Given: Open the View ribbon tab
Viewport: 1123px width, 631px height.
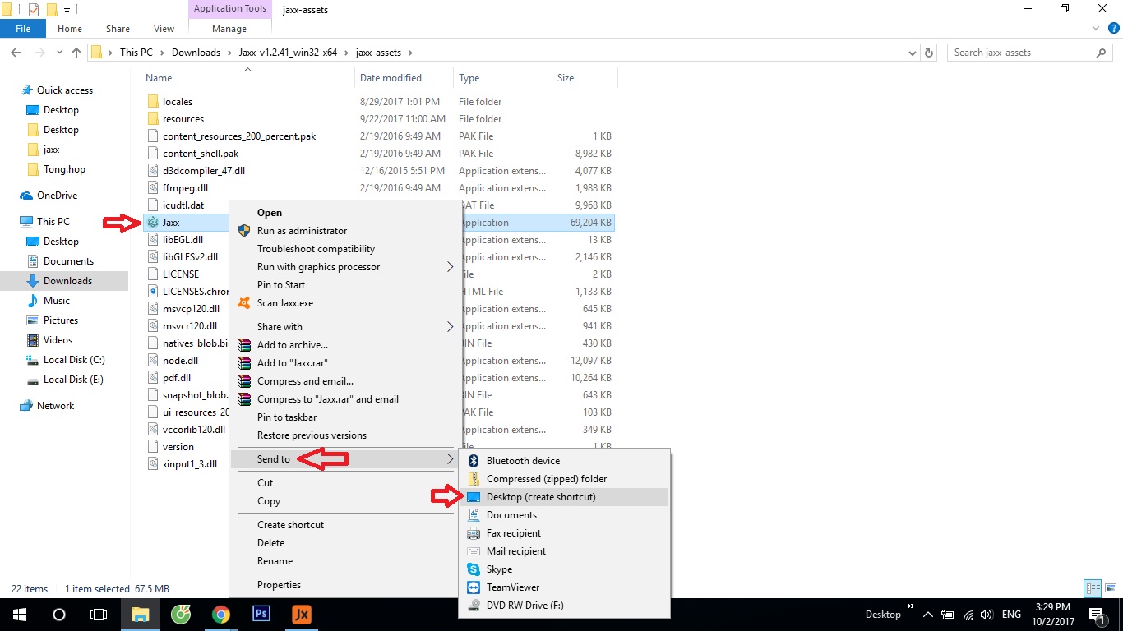Looking at the screenshot, I should [x=164, y=29].
